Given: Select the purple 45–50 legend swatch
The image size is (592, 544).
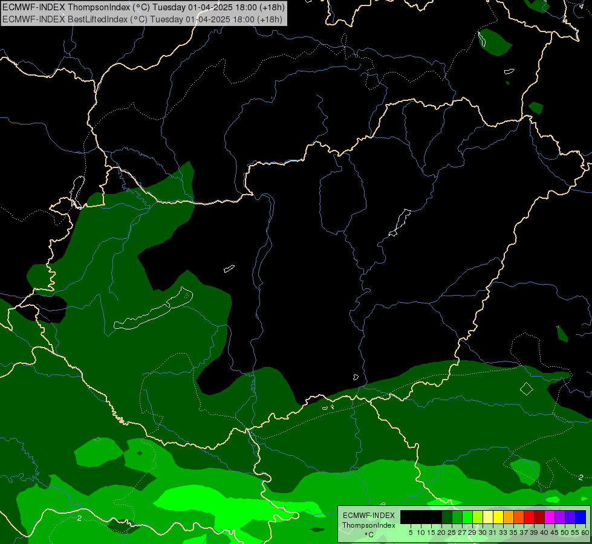Looking at the screenshot, I should click(560, 517).
